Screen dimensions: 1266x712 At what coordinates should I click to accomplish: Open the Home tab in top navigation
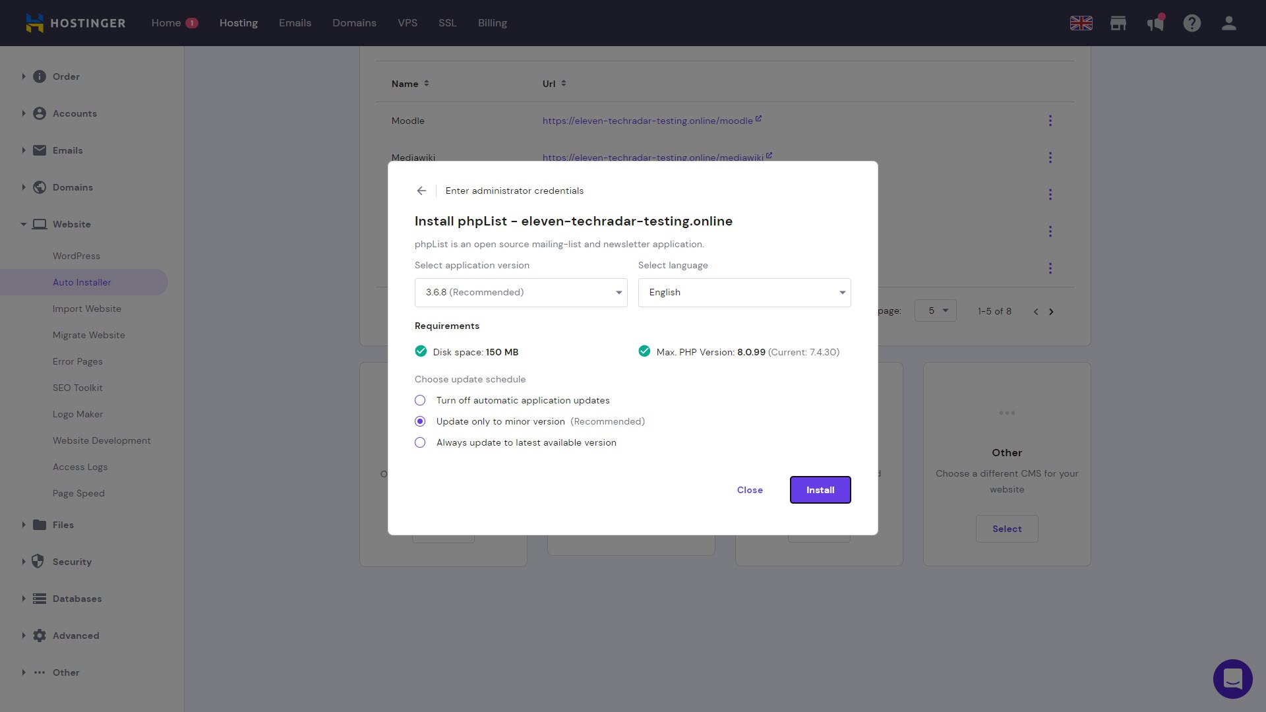pyautogui.click(x=166, y=23)
